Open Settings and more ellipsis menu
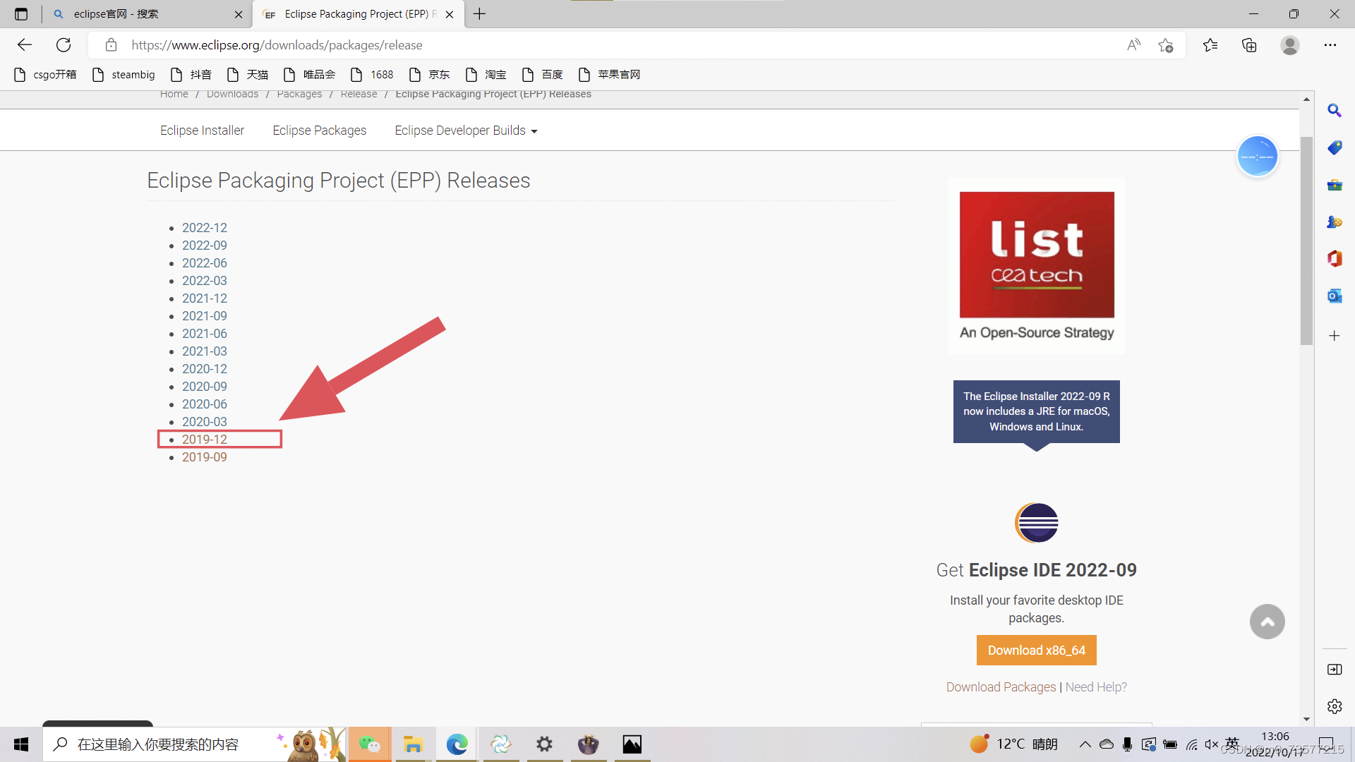Image resolution: width=1355 pixels, height=762 pixels. (x=1330, y=45)
